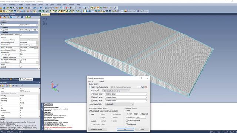Click Cancel in Contour Arrow Options
Viewport: 237px width, 133px height.
[x=142, y=129]
